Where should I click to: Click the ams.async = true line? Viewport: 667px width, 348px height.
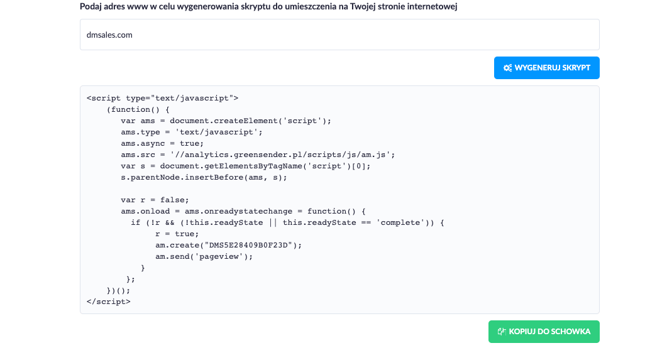162,144
